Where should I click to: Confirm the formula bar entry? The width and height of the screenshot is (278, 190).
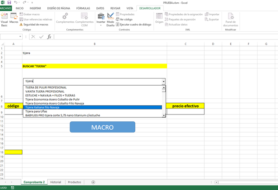click(42, 37)
